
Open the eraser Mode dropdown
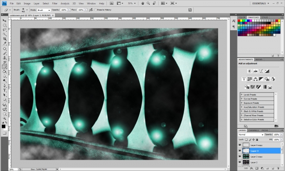click(44, 10)
